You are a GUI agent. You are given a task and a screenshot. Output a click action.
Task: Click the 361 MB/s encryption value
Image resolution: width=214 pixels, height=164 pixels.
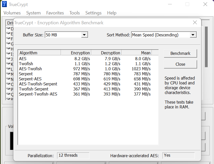pyautogui.click(x=81, y=94)
